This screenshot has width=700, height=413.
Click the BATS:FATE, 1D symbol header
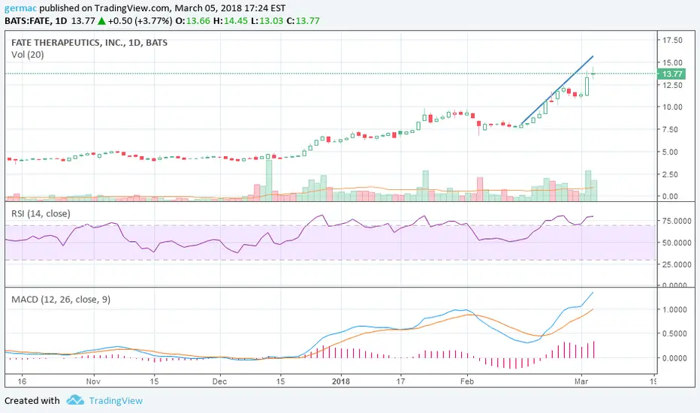point(36,20)
